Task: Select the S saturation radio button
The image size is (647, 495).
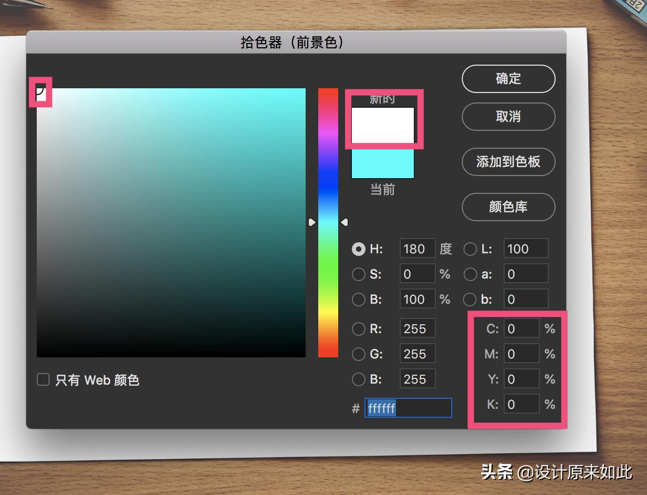Action: [x=358, y=274]
